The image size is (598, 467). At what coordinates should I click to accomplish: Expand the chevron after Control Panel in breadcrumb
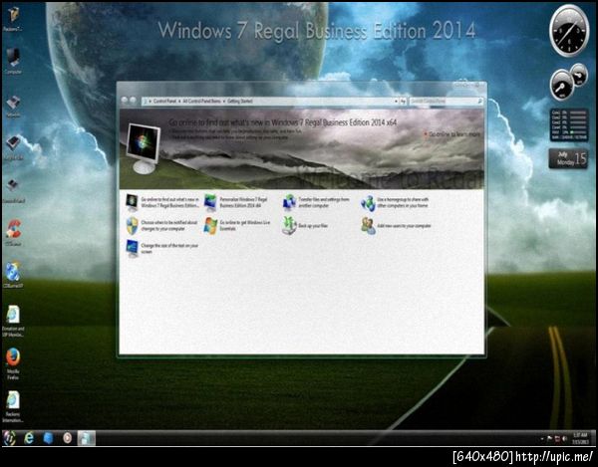[x=179, y=102]
